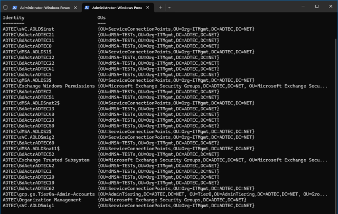Viewport: 338px width, 214px height.
Task: Click ADTEC\grp.gs.Tier0a-Admin-Accounts identity
Action: click(x=49, y=194)
